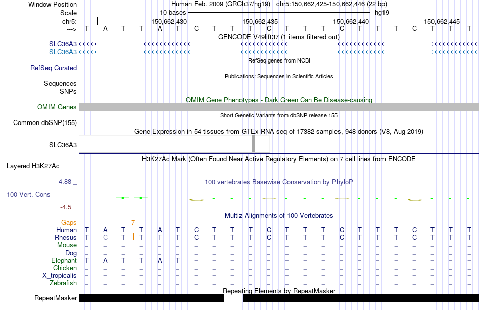Image resolution: width=480 pixels, height=310 pixels.
Task: Click the mismatched C in Rhesus row
Action: (x=105, y=237)
